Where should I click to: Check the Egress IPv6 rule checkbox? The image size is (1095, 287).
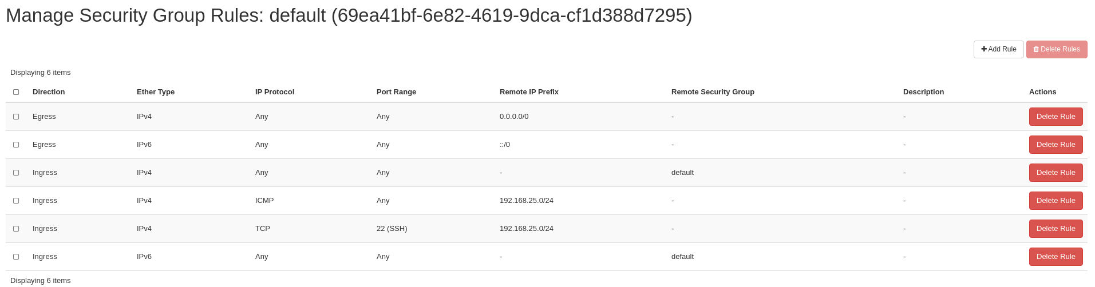(16, 145)
